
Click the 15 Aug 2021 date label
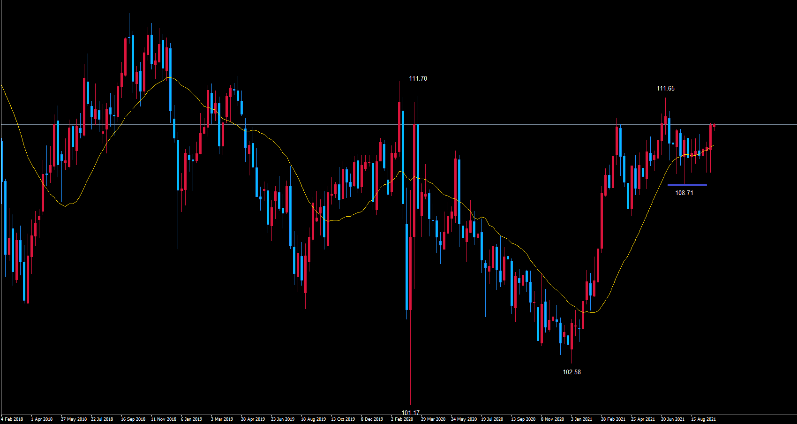click(703, 419)
